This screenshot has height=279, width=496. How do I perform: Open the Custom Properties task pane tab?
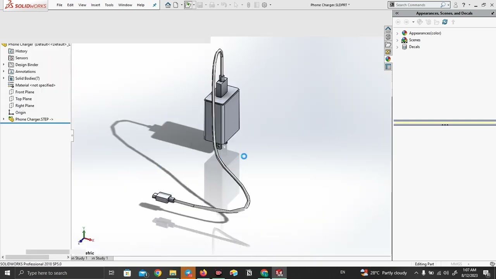pyautogui.click(x=388, y=67)
